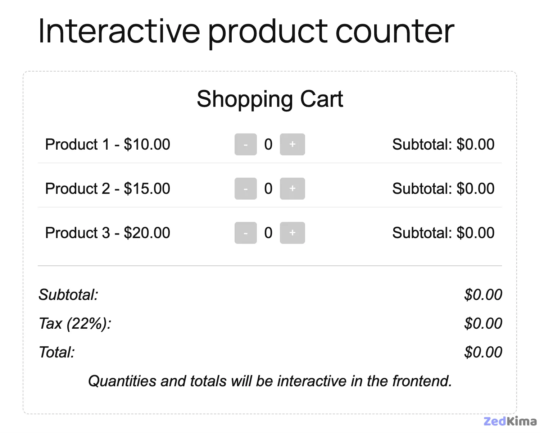
Task: Click the Interactive product counter title
Action: point(246,31)
